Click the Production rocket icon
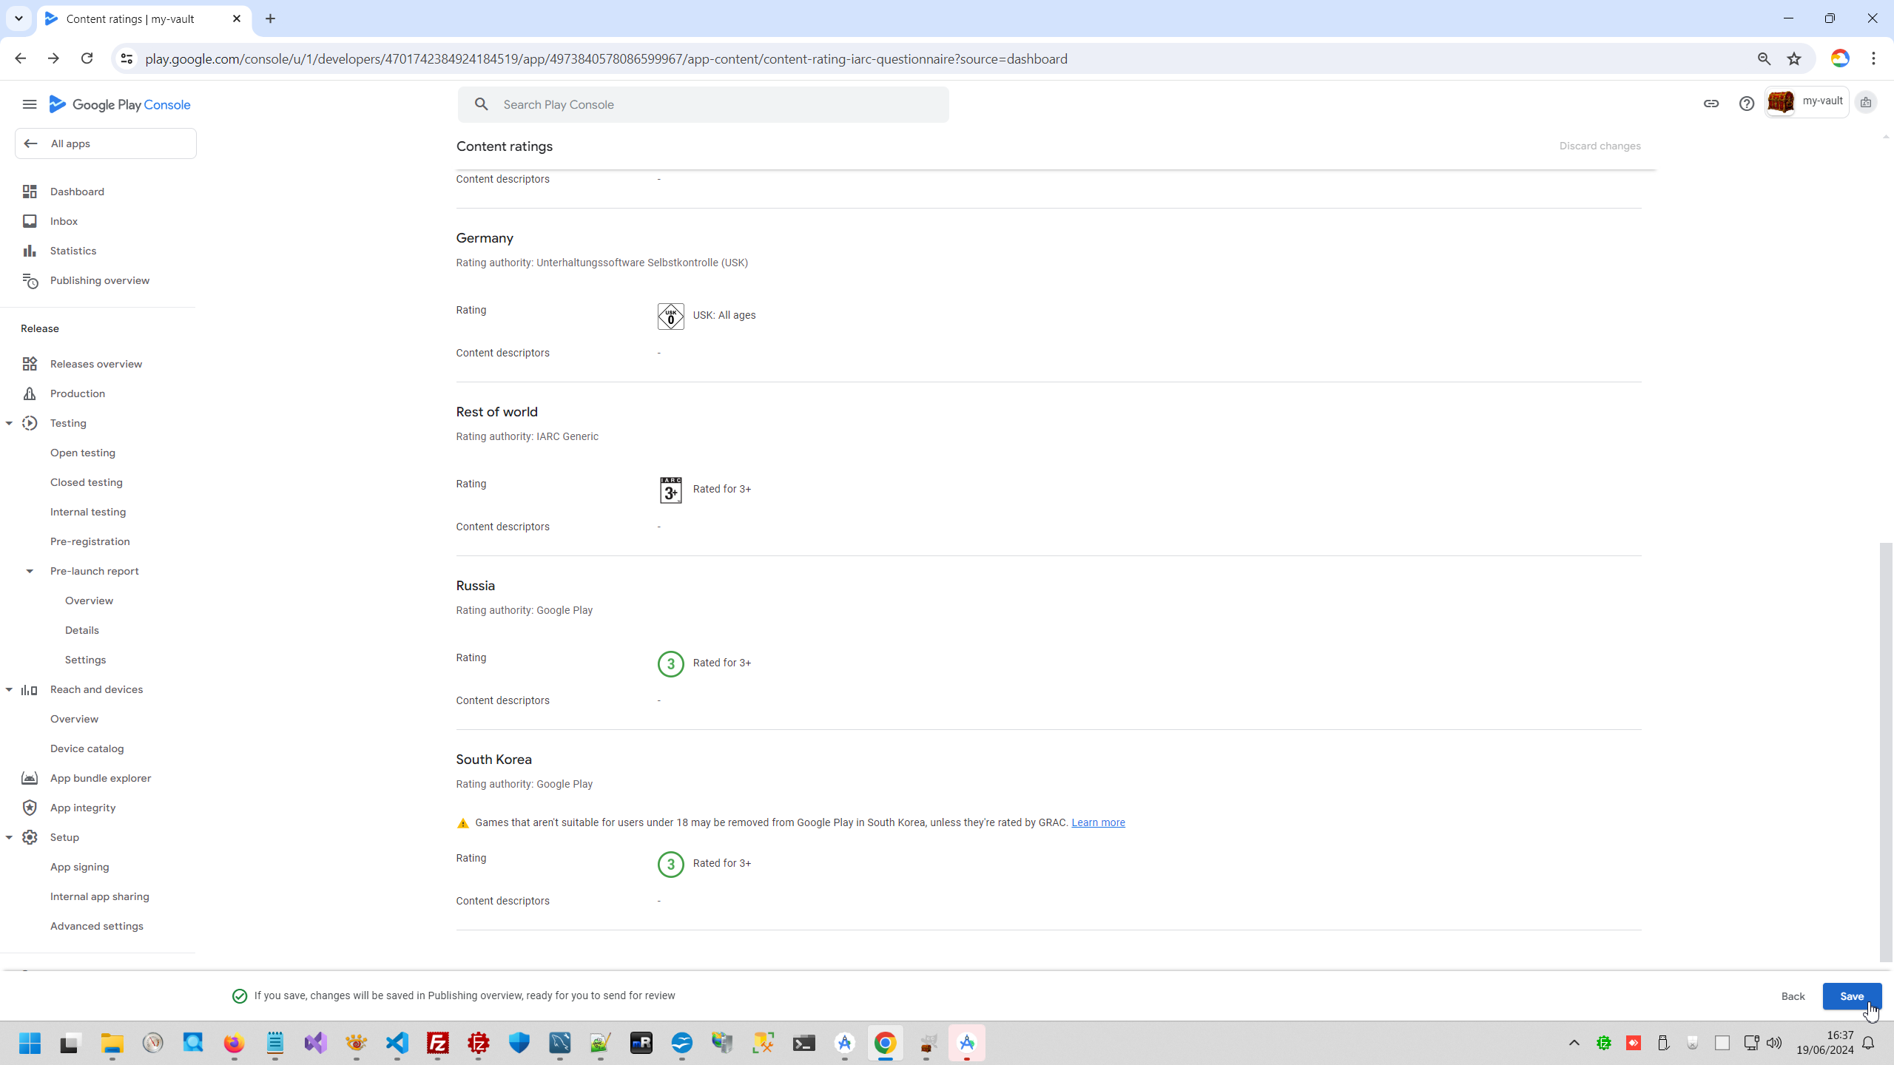The width and height of the screenshot is (1894, 1065). [x=30, y=393]
